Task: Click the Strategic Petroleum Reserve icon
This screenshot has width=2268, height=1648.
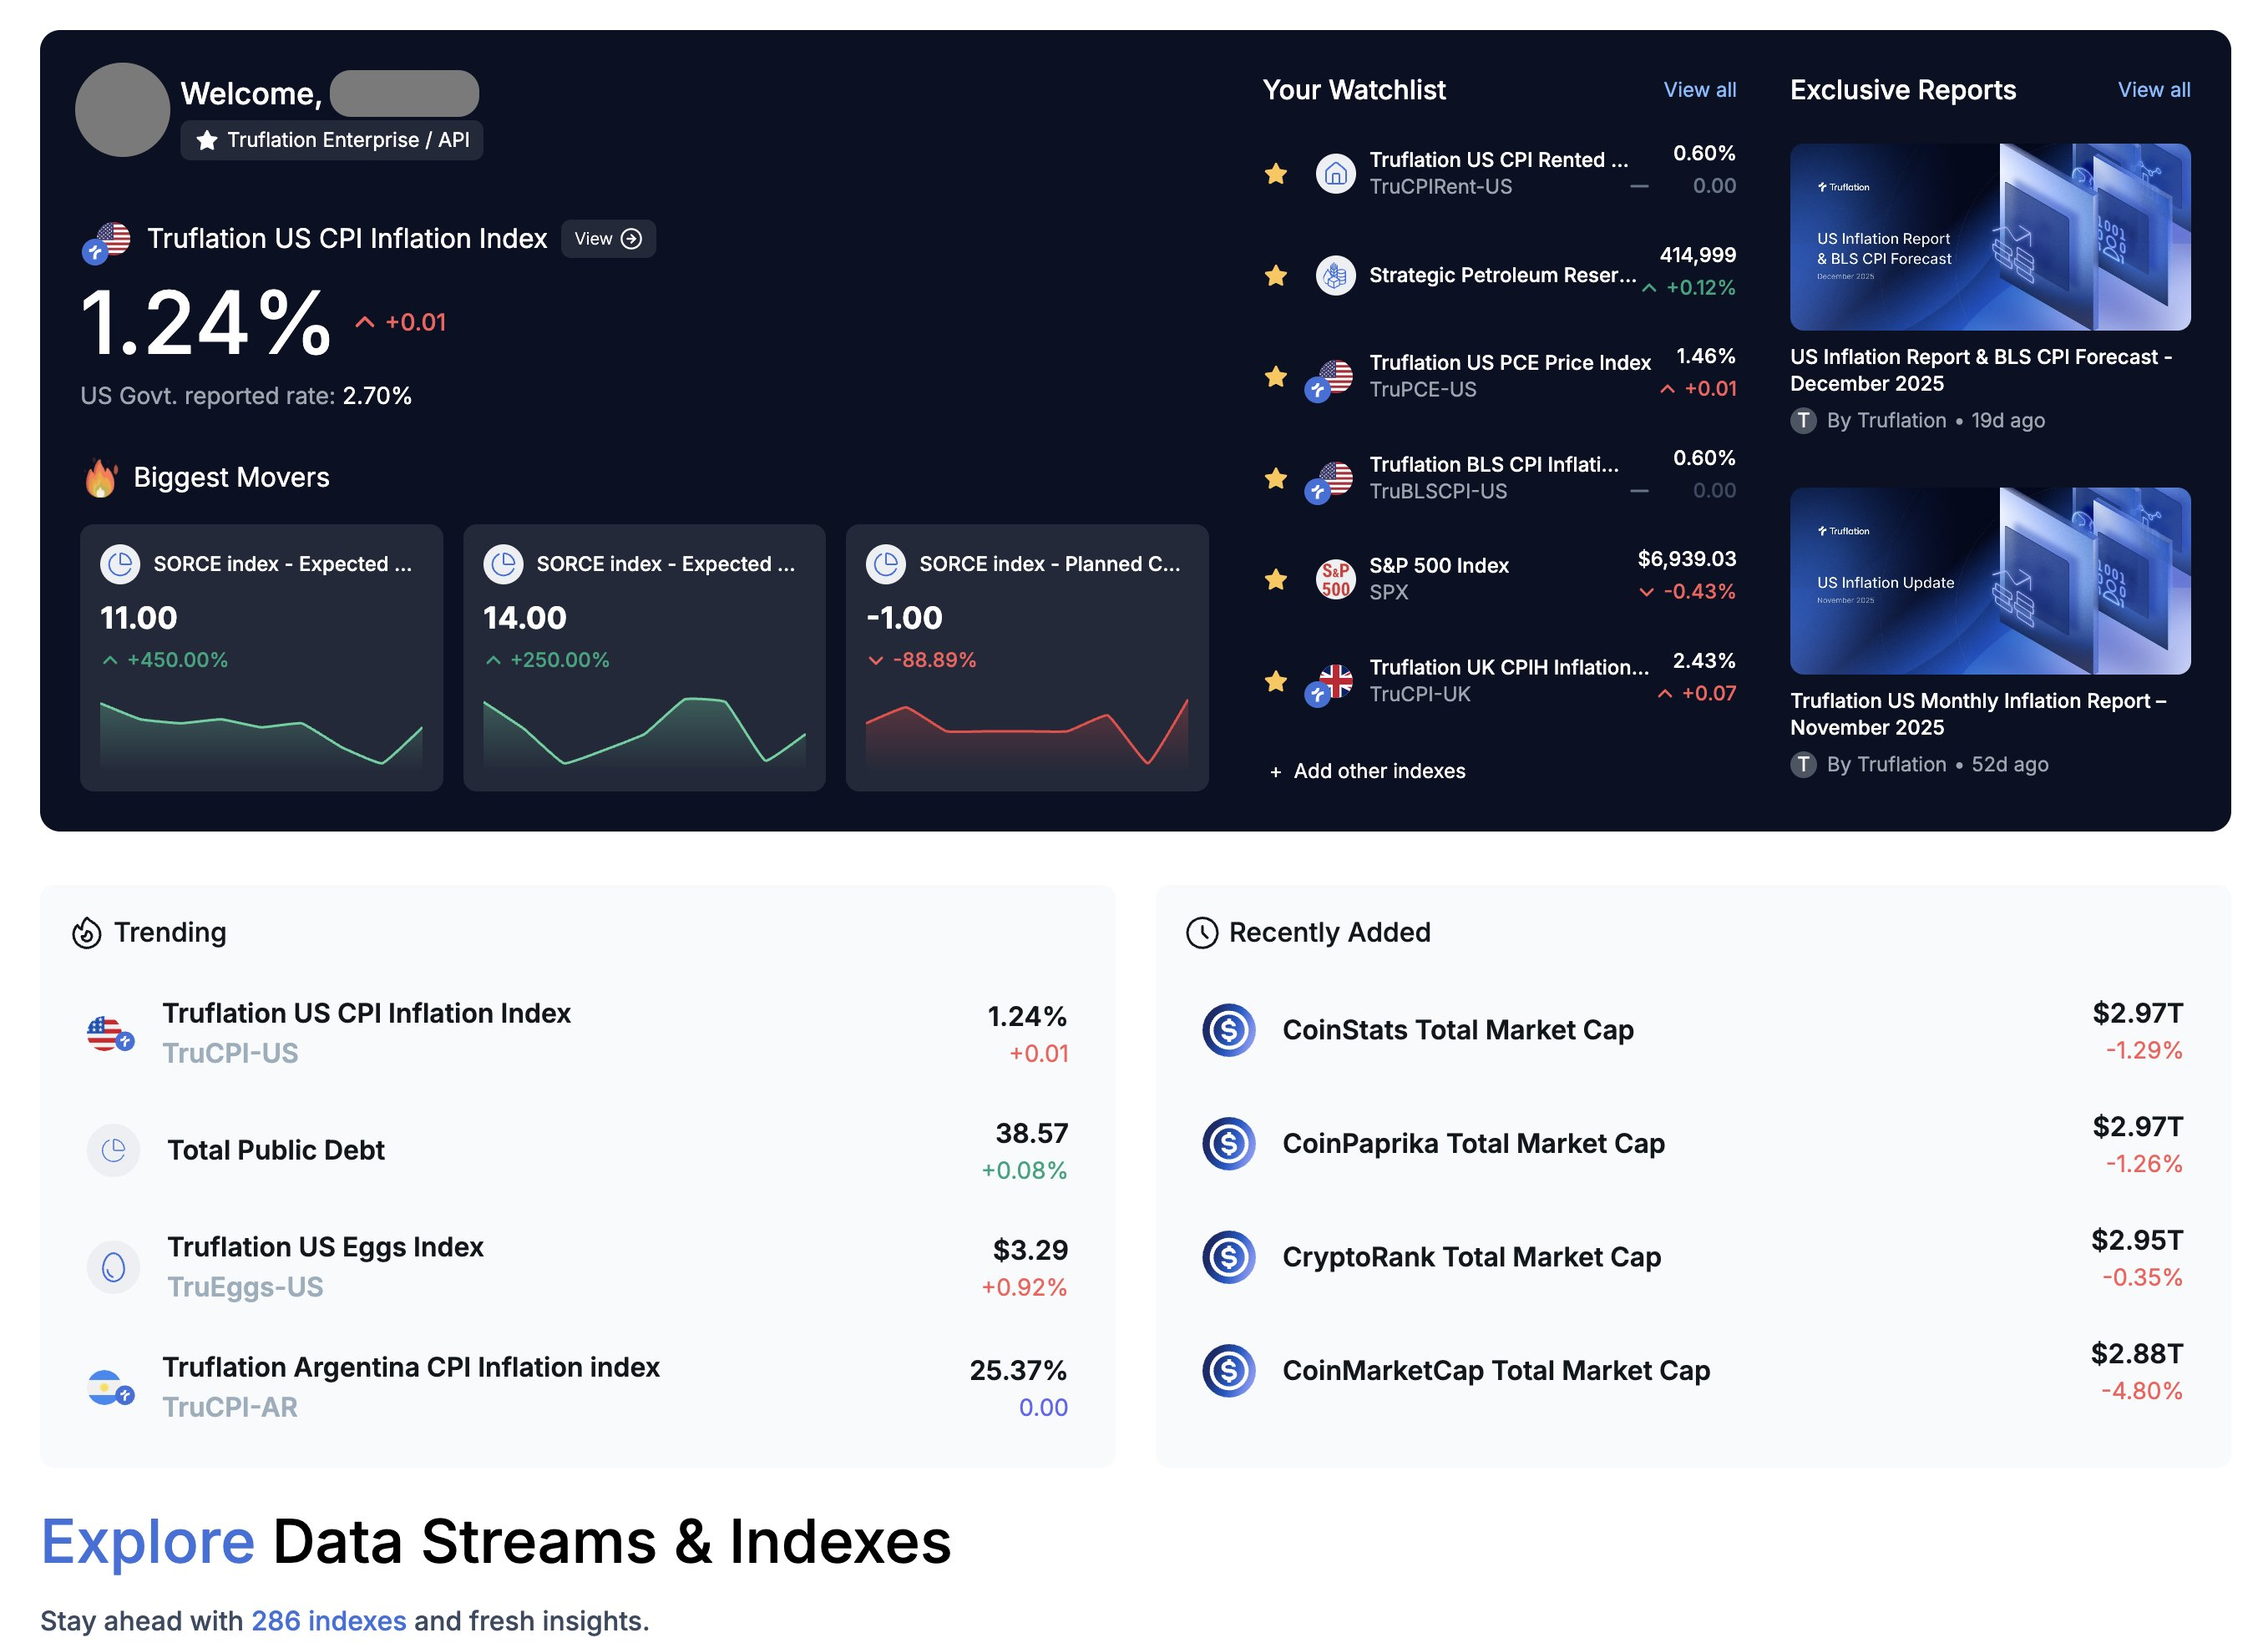Action: pyautogui.click(x=1335, y=275)
